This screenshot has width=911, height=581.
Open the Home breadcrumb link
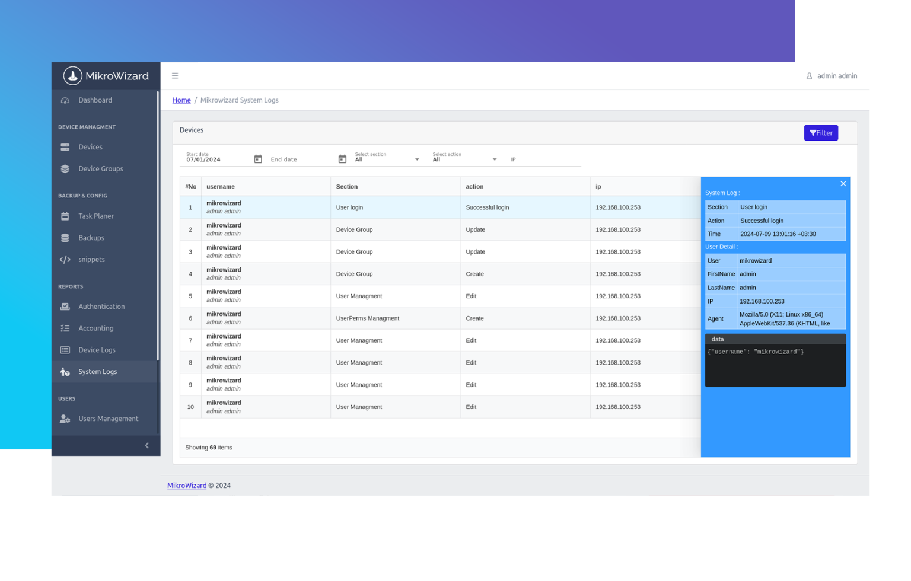point(181,100)
